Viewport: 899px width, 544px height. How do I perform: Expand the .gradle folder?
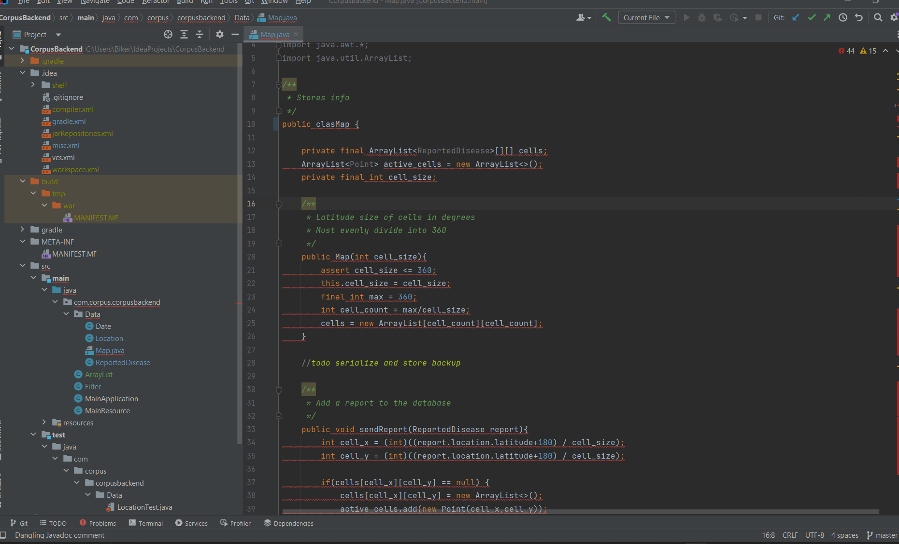tap(22, 61)
